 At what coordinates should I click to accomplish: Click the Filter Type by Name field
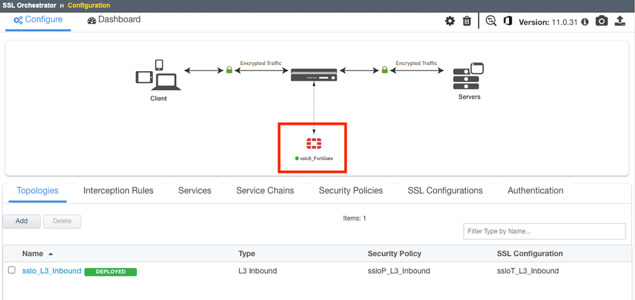pyautogui.click(x=544, y=231)
